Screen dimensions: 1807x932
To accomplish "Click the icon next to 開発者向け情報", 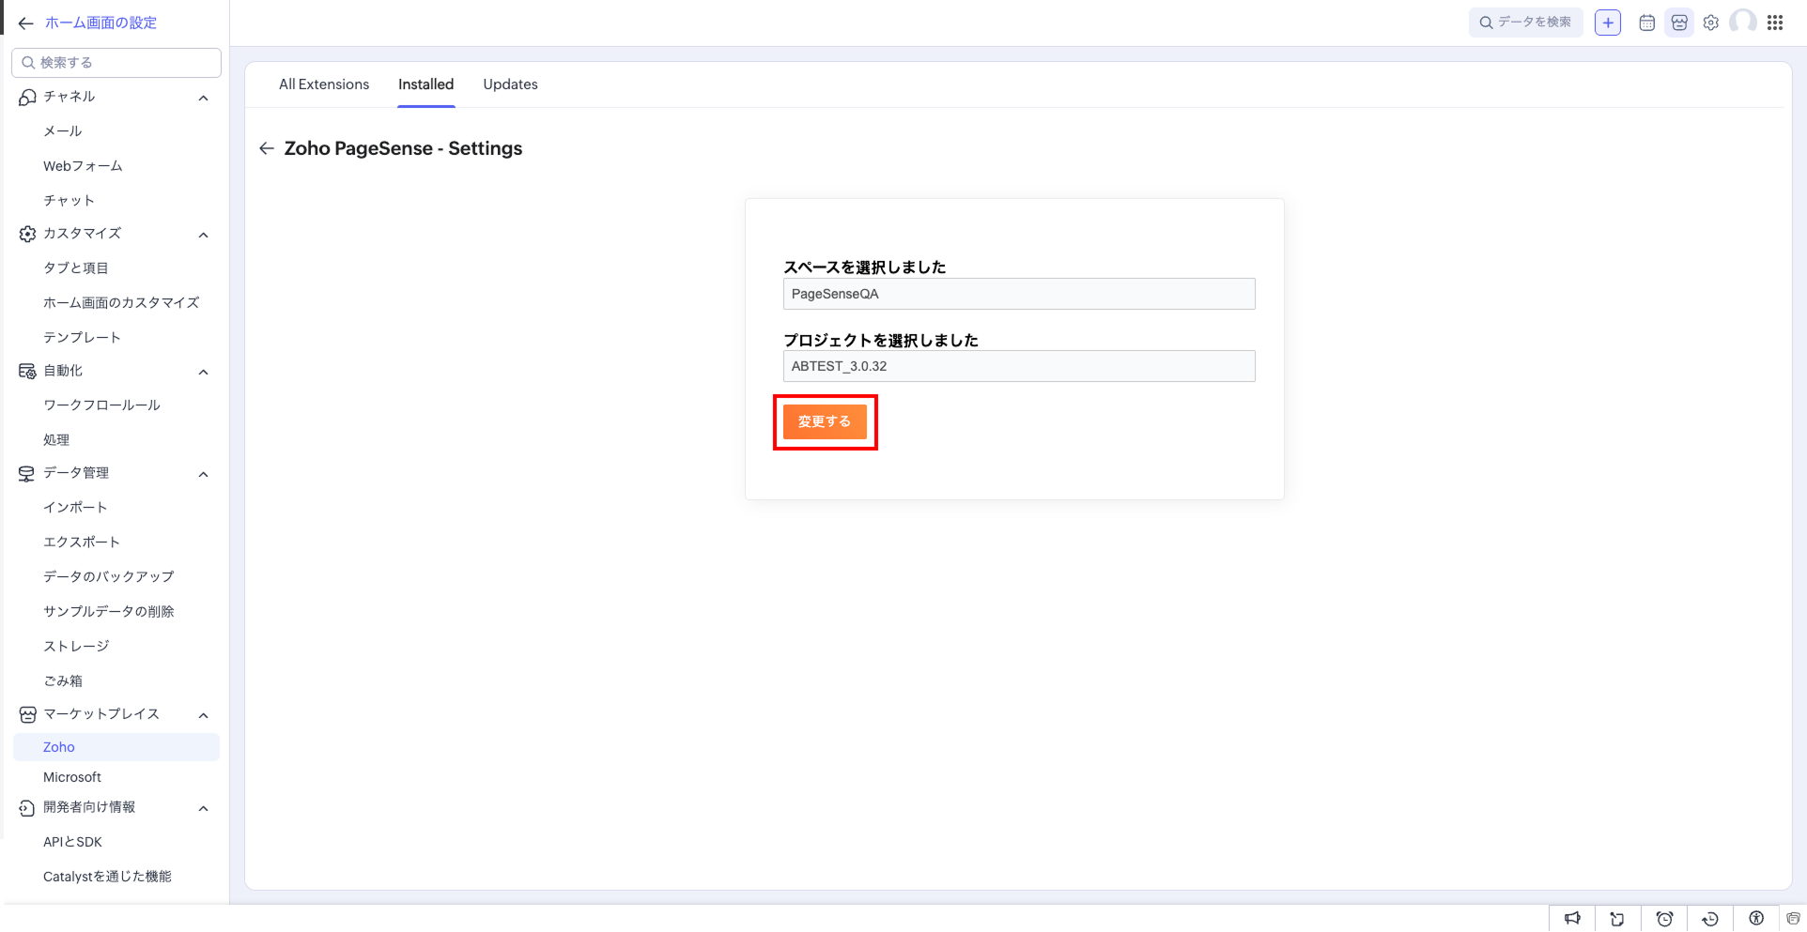I will (27, 807).
